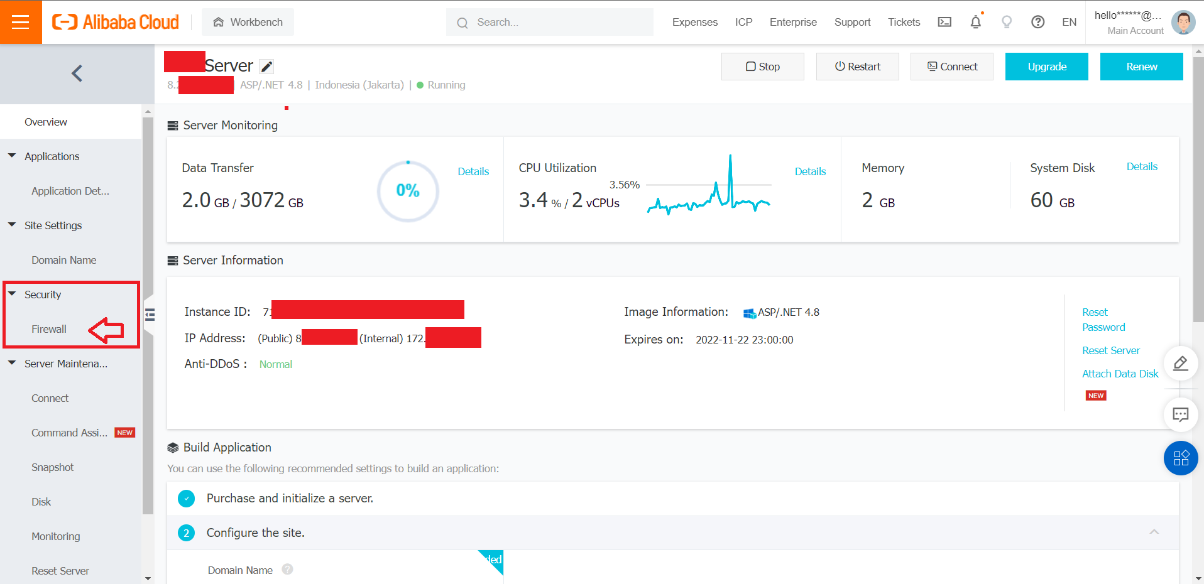The width and height of the screenshot is (1204, 584).
Task: Click the Alibaba Cloud logo
Action: [116, 22]
